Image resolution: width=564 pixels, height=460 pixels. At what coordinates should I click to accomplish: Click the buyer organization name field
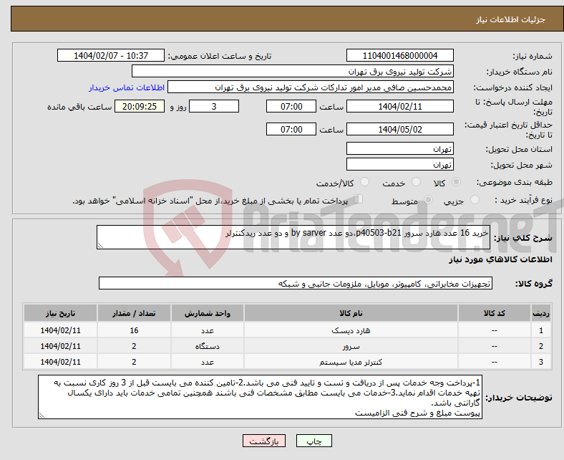(293, 72)
